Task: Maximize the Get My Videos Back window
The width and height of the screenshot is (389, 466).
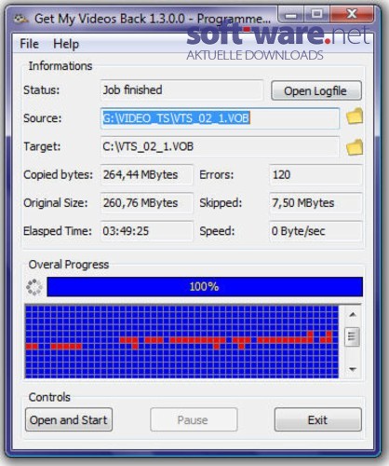Action: pos(316,14)
